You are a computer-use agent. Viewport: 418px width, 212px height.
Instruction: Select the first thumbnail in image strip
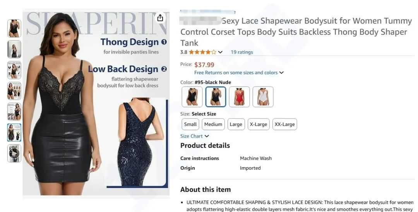14,28
